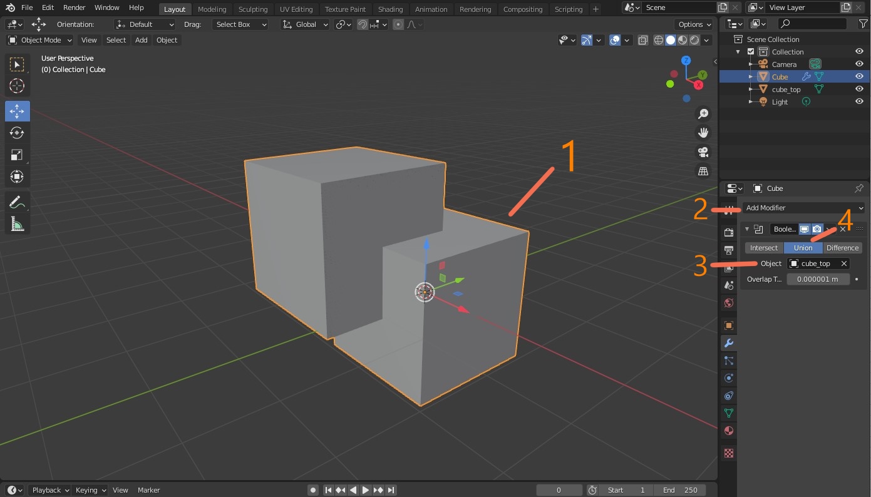Toggle visibility of the Light object
The width and height of the screenshot is (871, 497).
coord(859,101)
